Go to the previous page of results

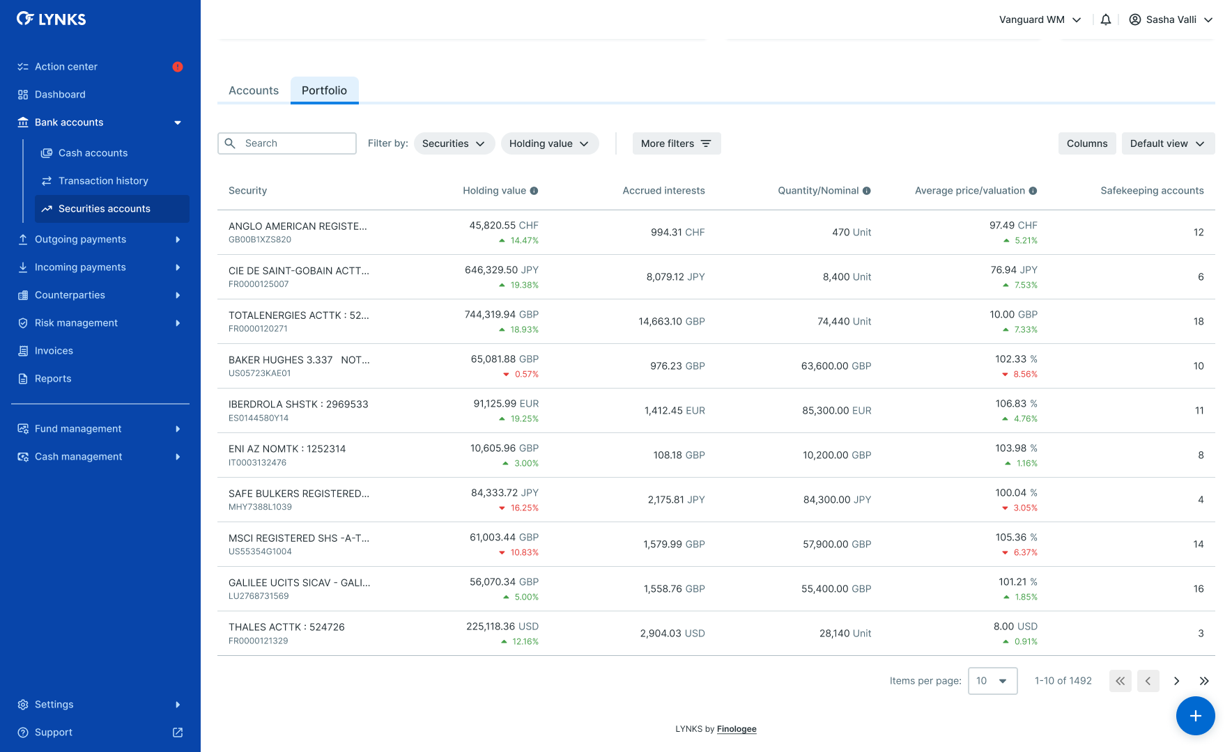click(1148, 681)
